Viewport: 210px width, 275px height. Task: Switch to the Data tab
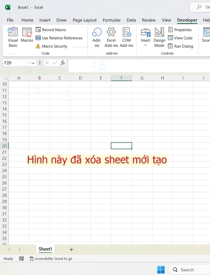pos(131,20)
